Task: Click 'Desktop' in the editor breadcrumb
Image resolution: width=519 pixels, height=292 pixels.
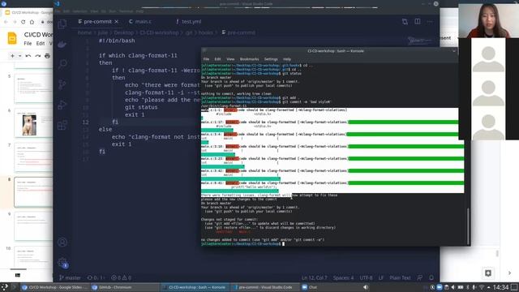Action: [124, 32]
